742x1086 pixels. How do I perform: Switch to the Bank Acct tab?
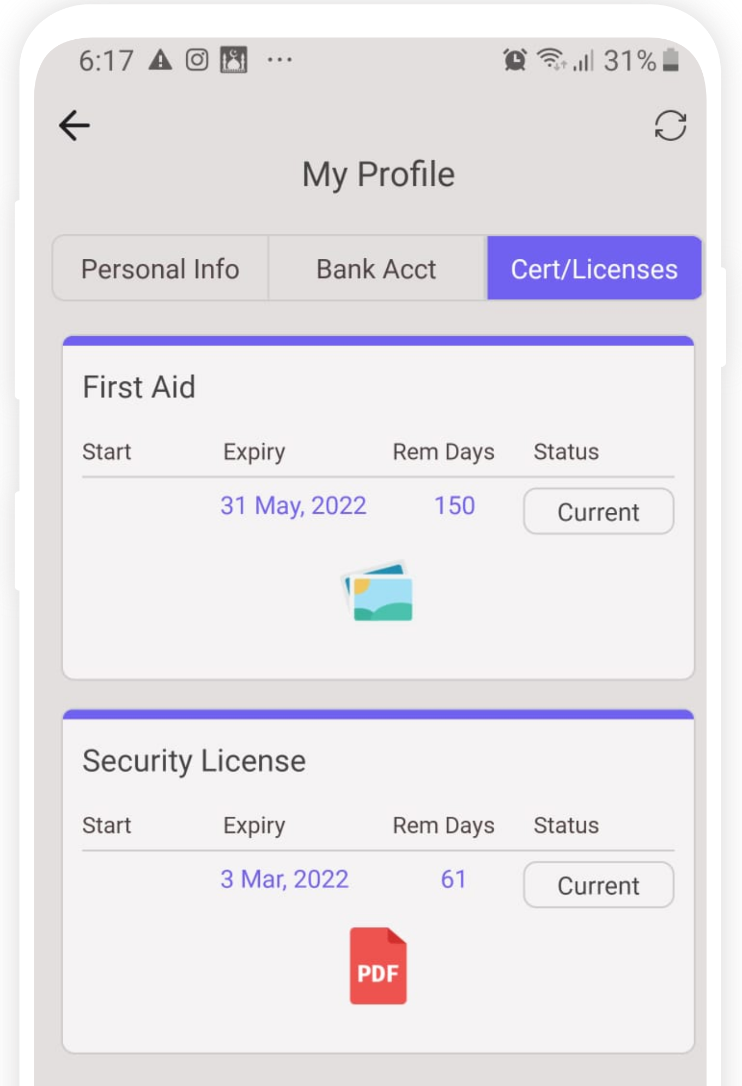(x=376, y=269)
